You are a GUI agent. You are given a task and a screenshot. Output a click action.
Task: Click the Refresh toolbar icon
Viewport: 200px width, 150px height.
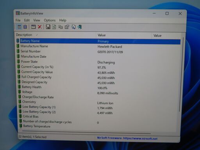[54, 27]
